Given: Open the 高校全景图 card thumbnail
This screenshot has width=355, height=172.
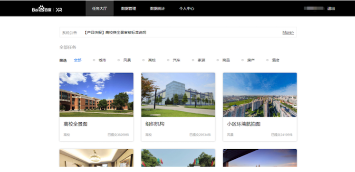Looking at the screenshot, I should [96, 95].
